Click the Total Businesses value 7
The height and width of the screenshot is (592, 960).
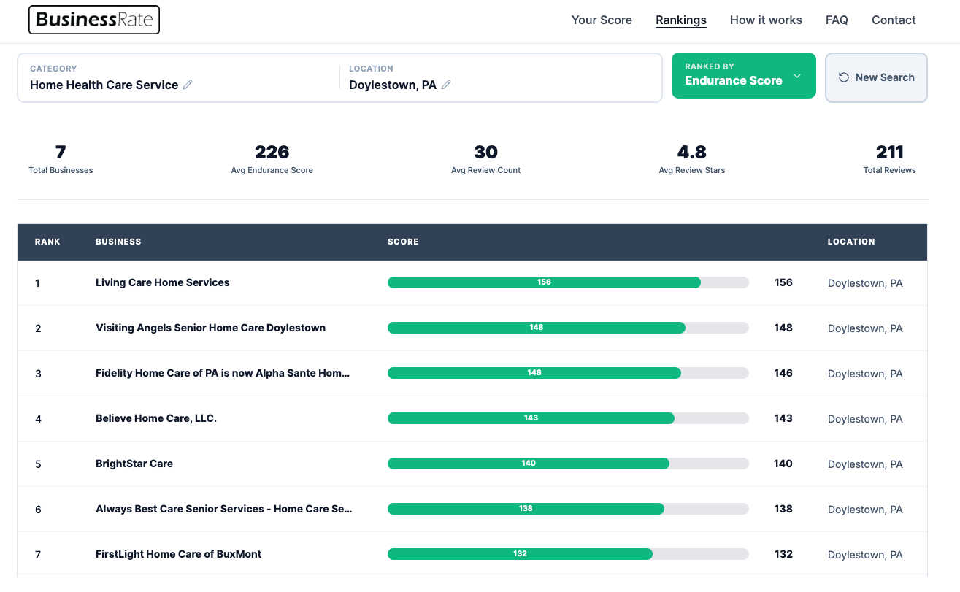61,152
